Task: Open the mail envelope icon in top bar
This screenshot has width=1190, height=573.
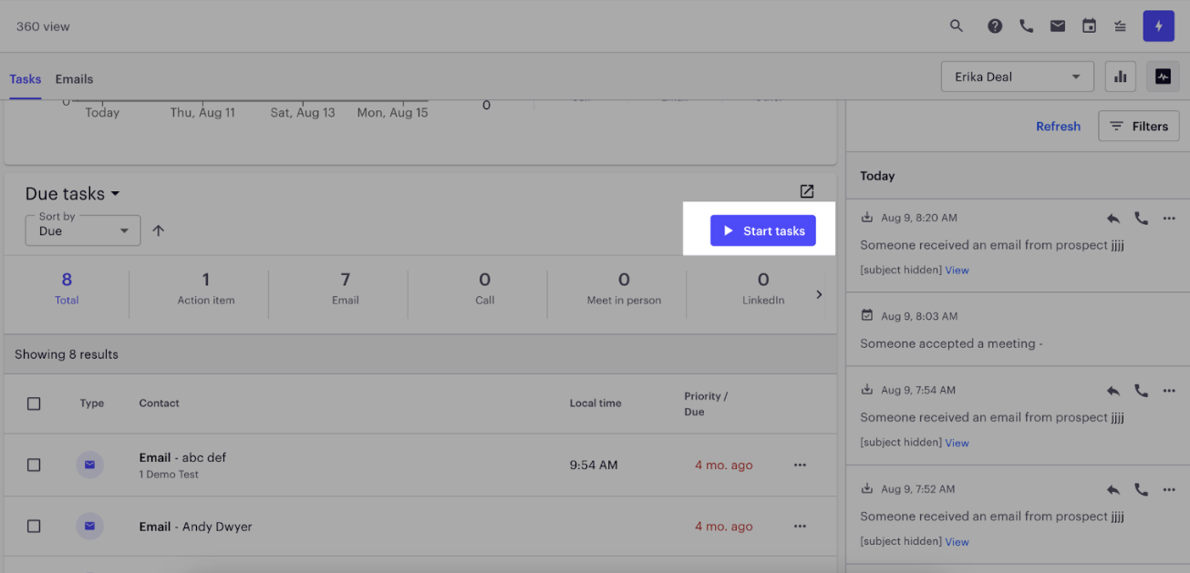Action: tap(1058, 26)
